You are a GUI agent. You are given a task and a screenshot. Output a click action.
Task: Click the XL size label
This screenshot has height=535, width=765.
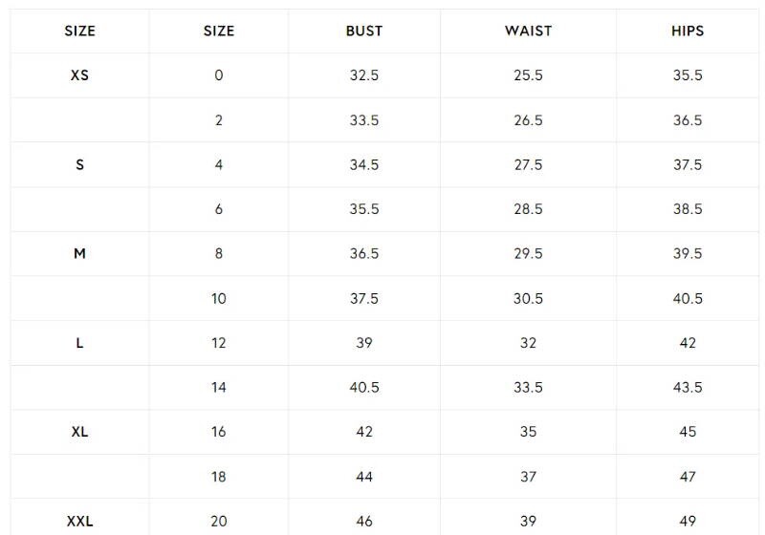[79, 432]
